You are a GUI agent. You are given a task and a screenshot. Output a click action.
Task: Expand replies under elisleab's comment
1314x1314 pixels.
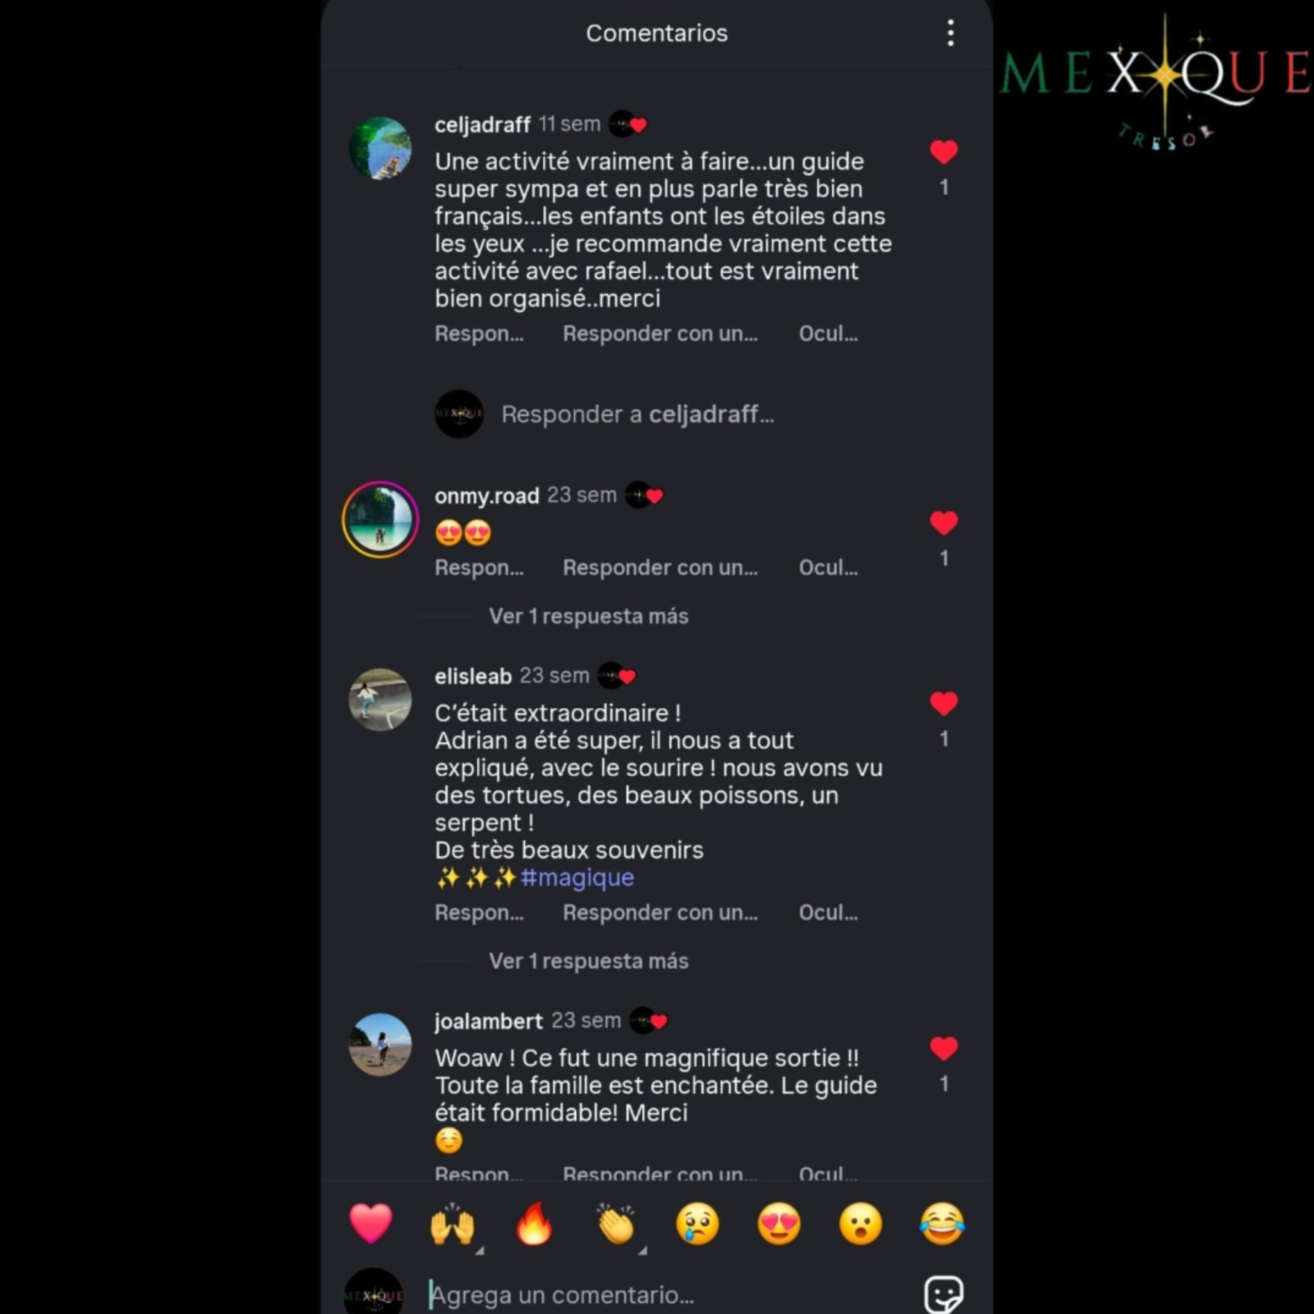coord(588,961)
